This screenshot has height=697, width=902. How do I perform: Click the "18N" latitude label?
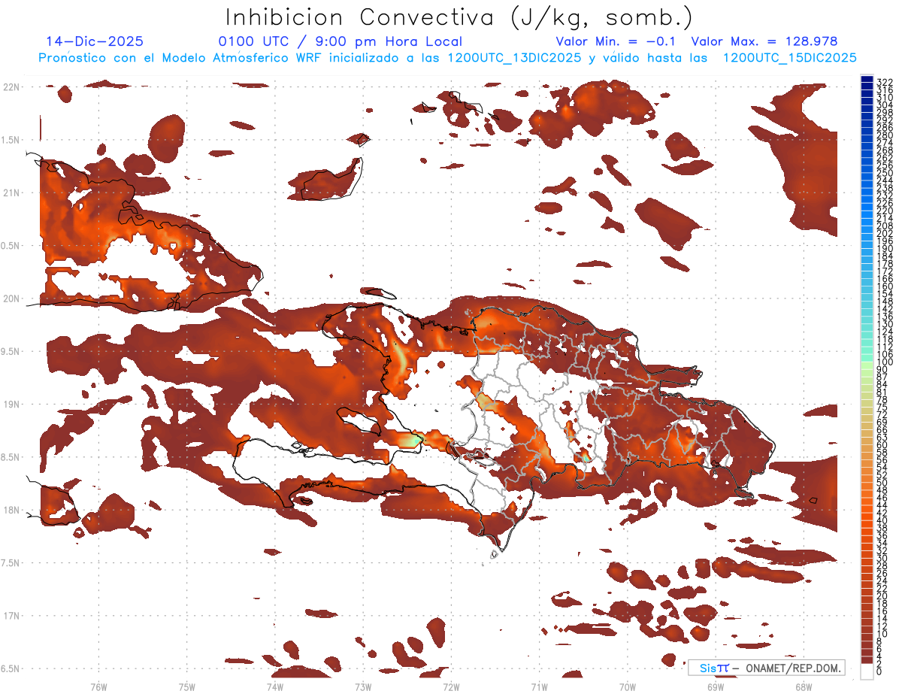click(11, 510)
